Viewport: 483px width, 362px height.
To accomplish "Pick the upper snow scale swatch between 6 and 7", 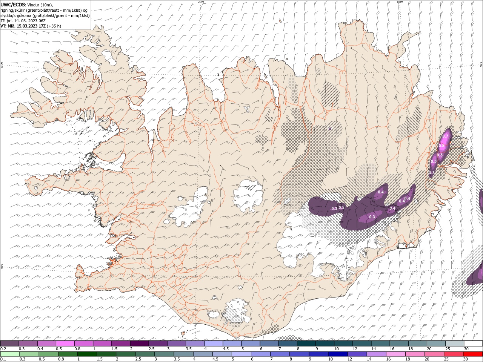I will pos(269,344).
